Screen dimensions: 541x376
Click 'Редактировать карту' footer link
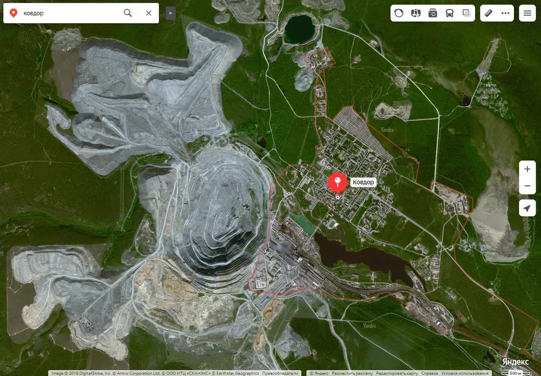tap(397, 373)
